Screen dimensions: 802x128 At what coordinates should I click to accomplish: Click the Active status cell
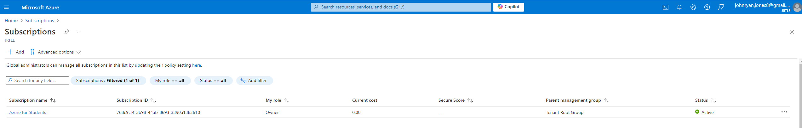[704, 112]
